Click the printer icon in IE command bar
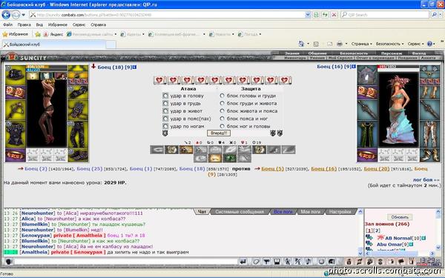 (339, 44)
